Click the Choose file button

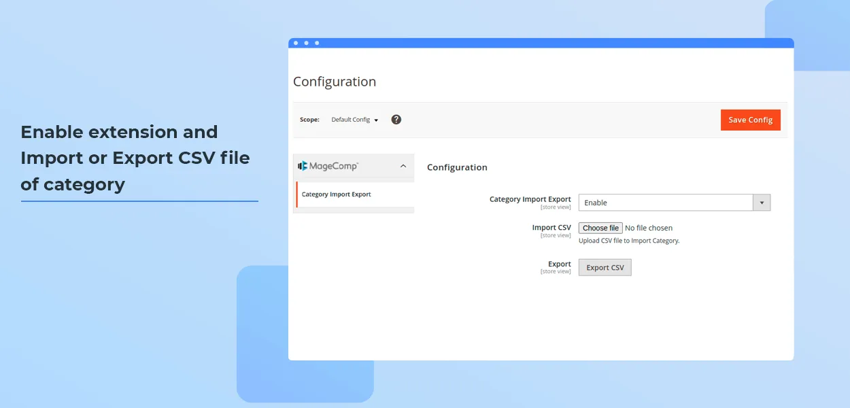pos(600,228)
